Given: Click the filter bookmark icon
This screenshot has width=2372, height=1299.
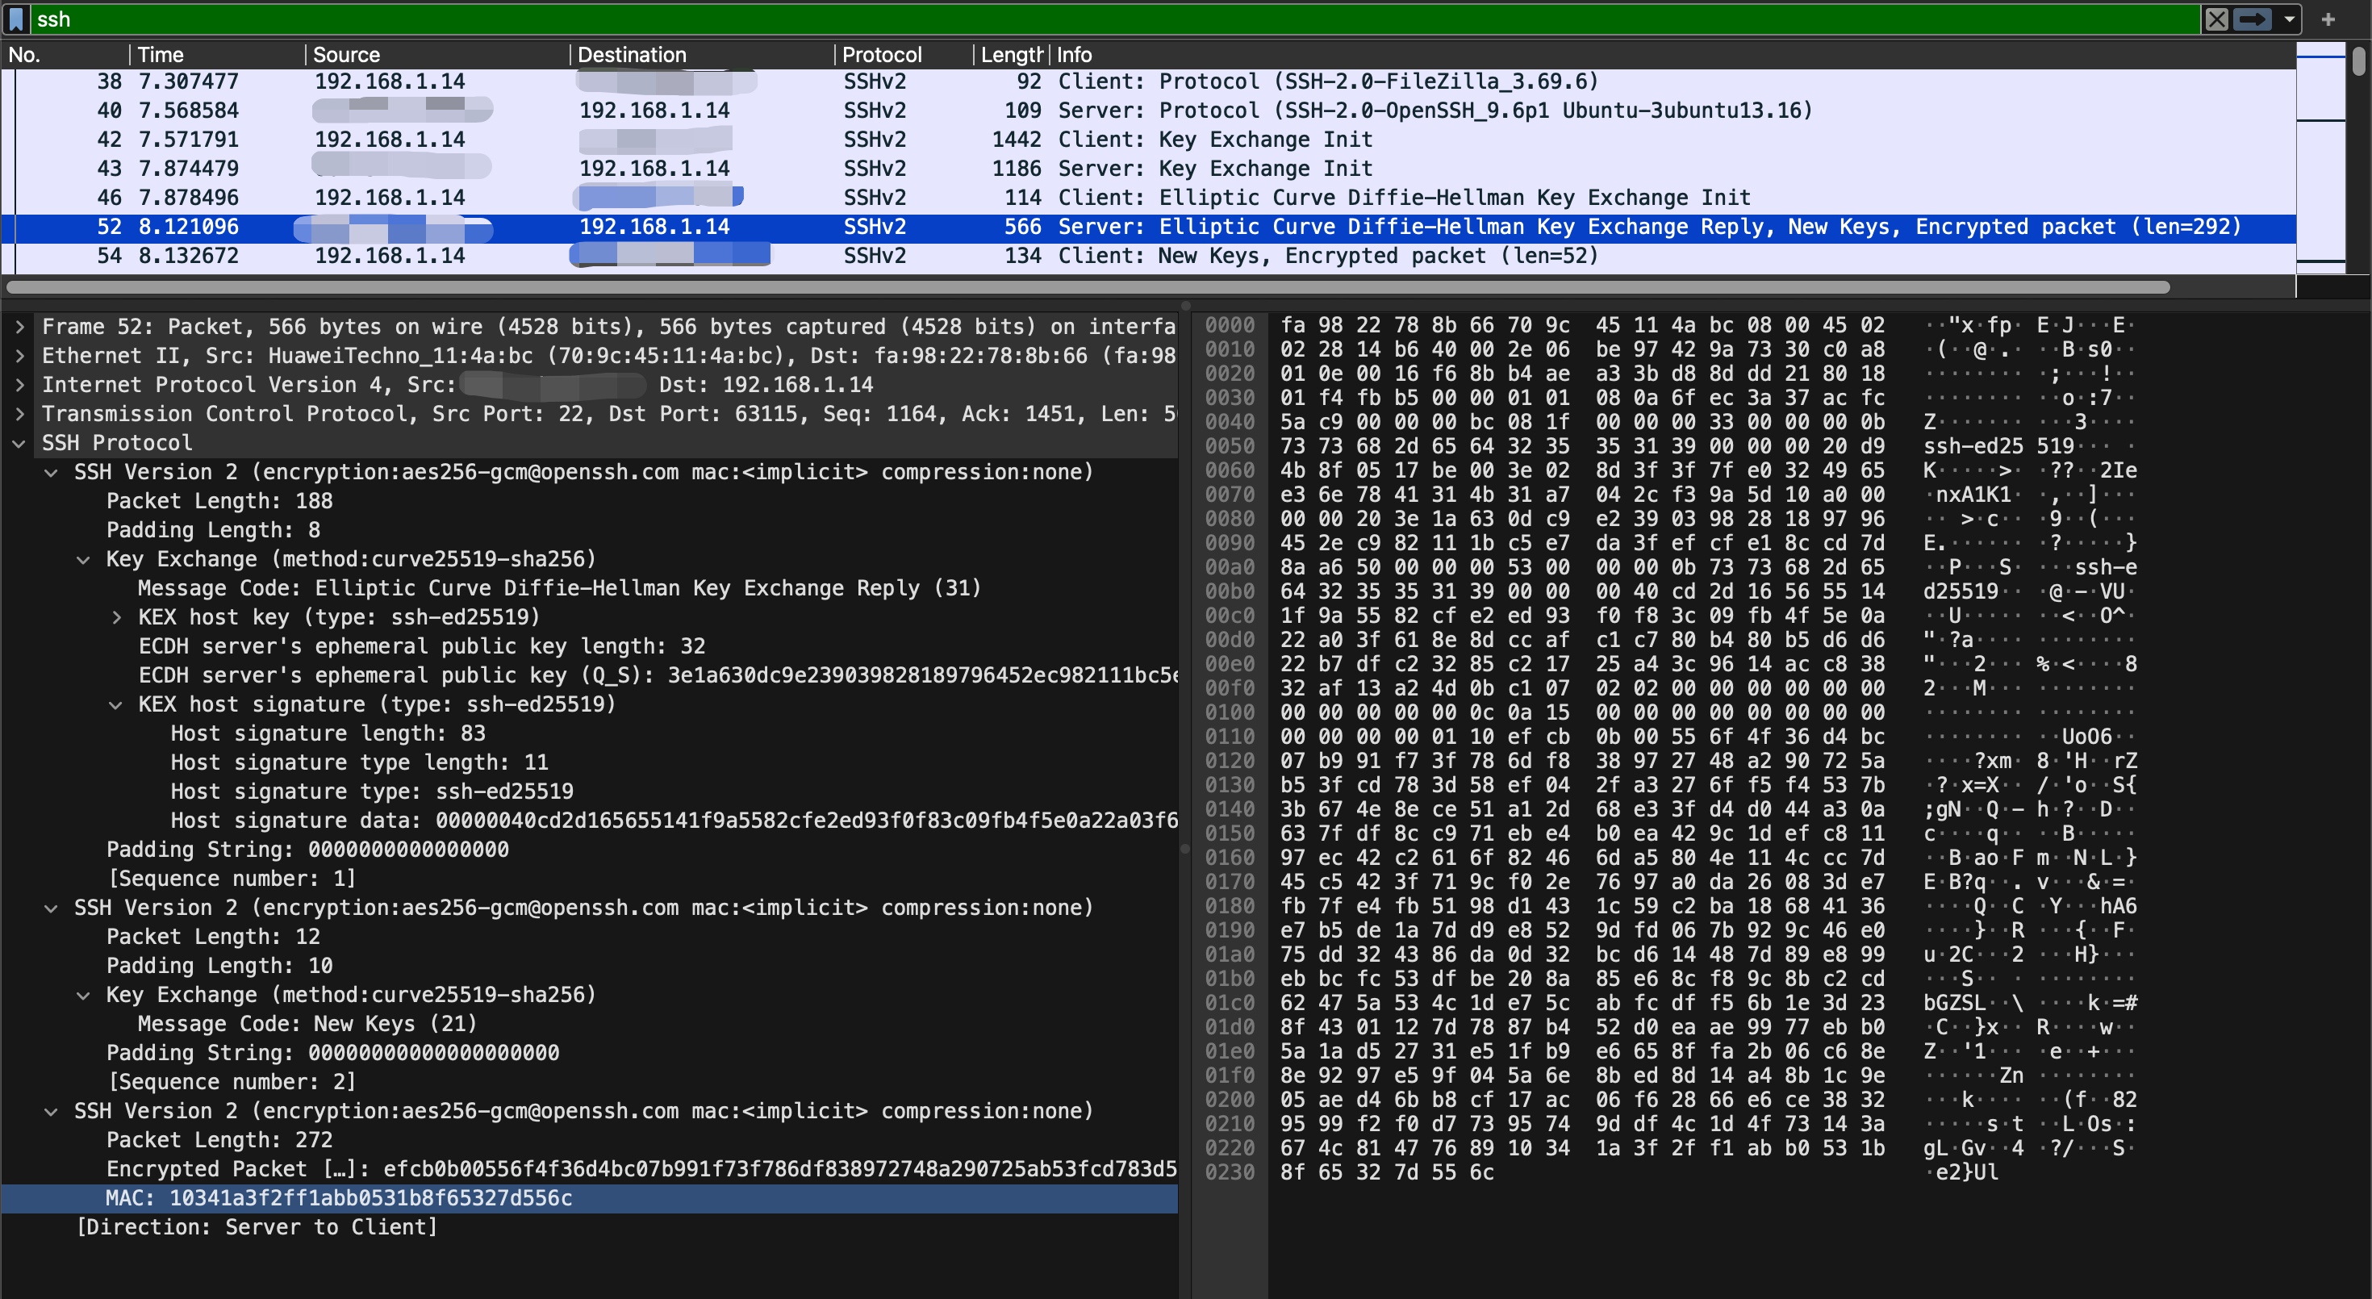Looking at the screenshot, I should (x=15, y=19).
